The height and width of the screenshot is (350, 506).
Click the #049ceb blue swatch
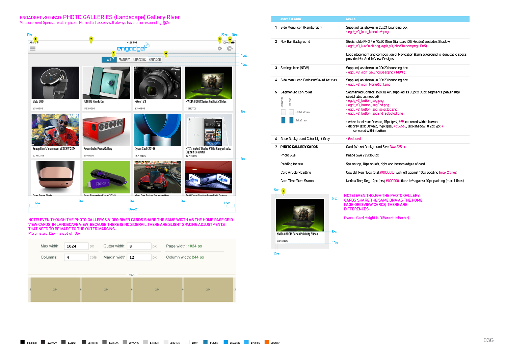tap(226, 342)
